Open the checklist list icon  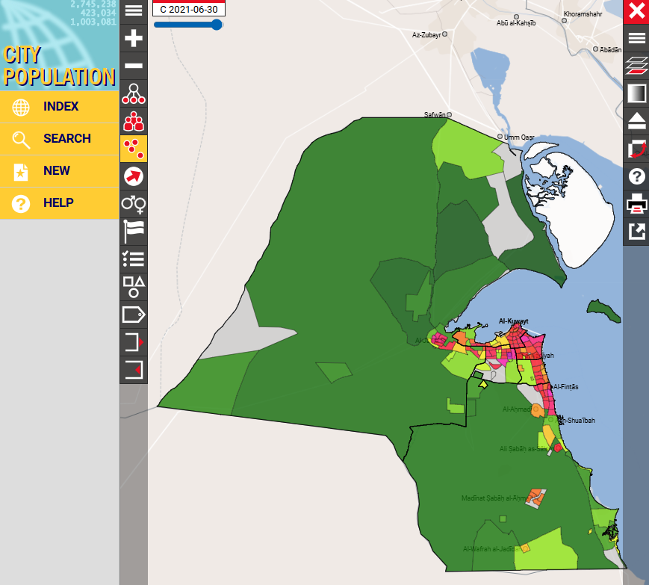pyautogui.click(x=133, y=259)
